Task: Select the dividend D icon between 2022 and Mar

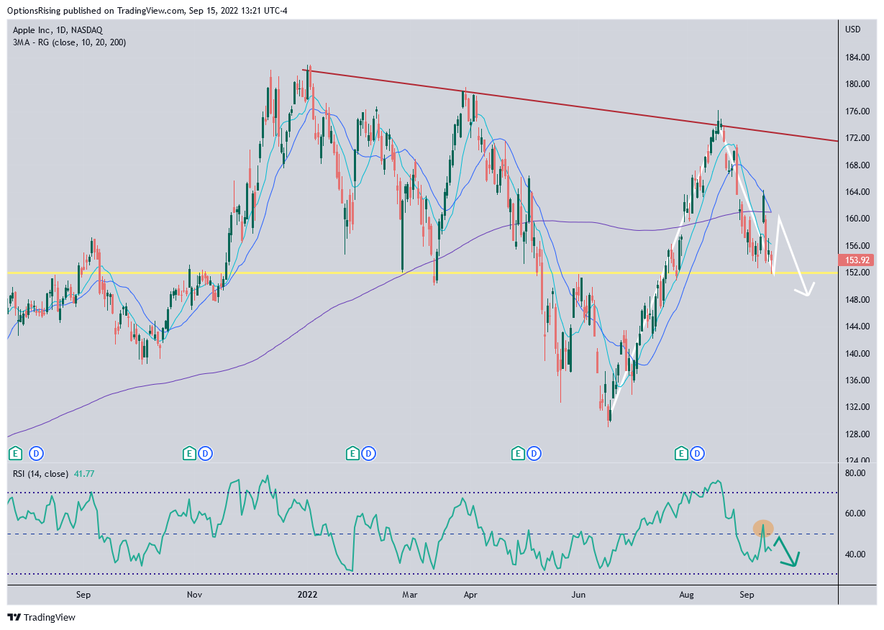Action: pyautogui.click(x=368, y=453)
